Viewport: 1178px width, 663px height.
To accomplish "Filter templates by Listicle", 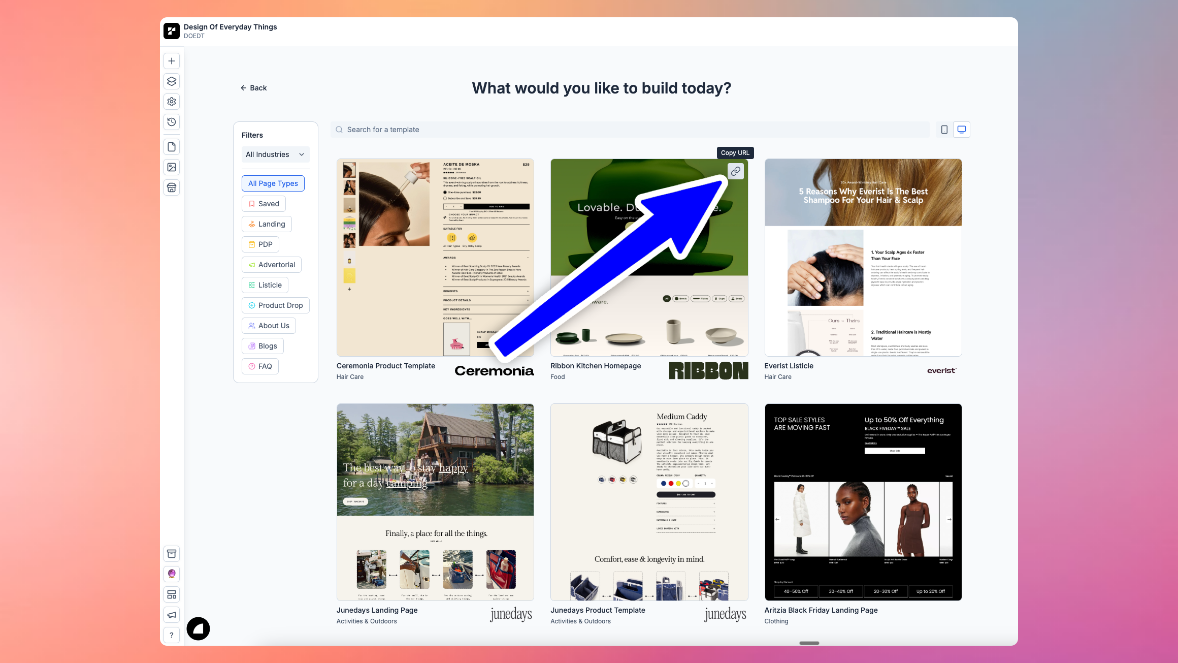I will pos(265,285).
